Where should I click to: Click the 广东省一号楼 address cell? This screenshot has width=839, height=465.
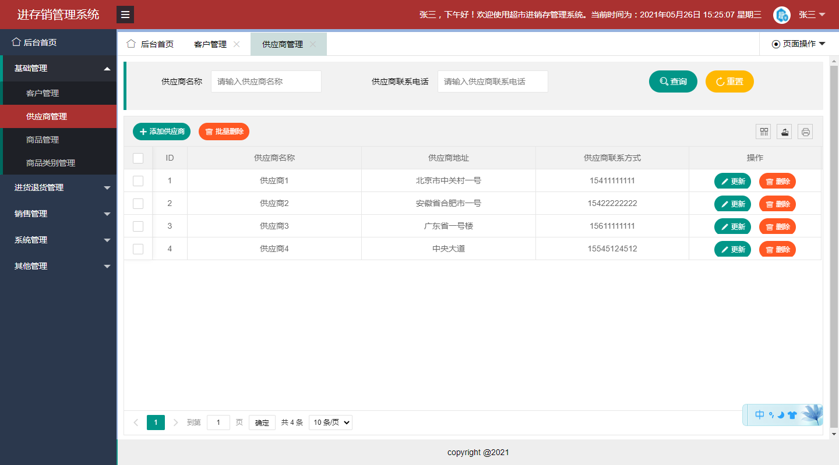[449, 226]
